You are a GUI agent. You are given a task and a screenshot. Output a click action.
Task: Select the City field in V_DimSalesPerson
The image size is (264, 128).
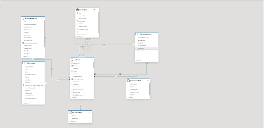(25, 22)
